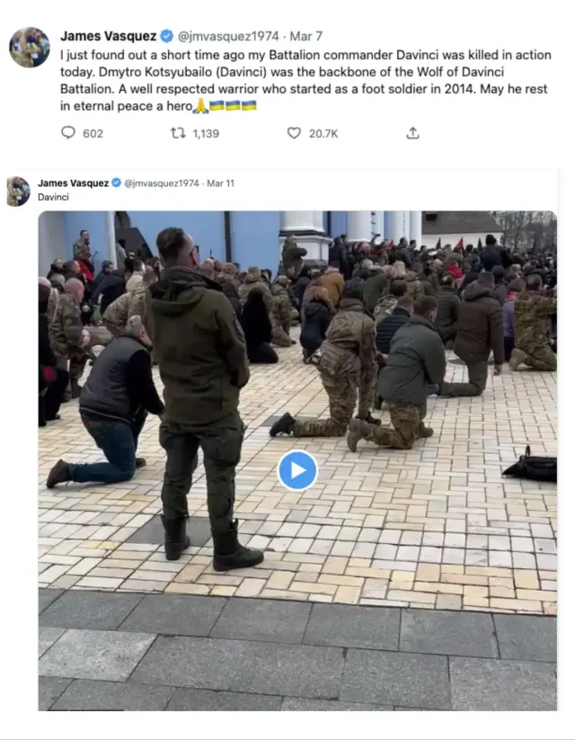The height and width of the screenshot is (740, 575).
Task: Open James Vasquez avatar in top tweet
Action: tap(30, 47)
